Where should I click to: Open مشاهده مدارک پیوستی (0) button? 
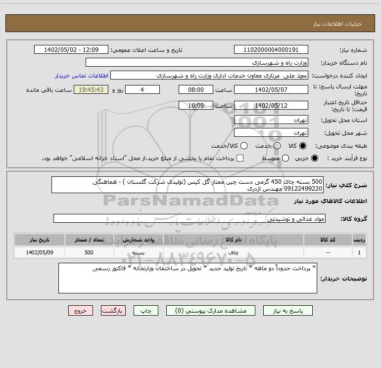211,311
